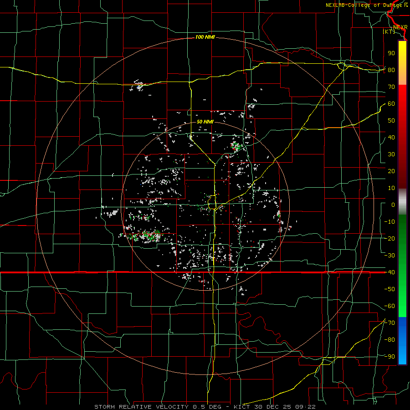Click the 40 value on the velocity scale

pos(391,137)
